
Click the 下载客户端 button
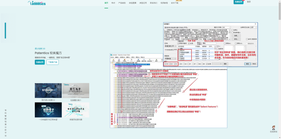pos(53,62)
